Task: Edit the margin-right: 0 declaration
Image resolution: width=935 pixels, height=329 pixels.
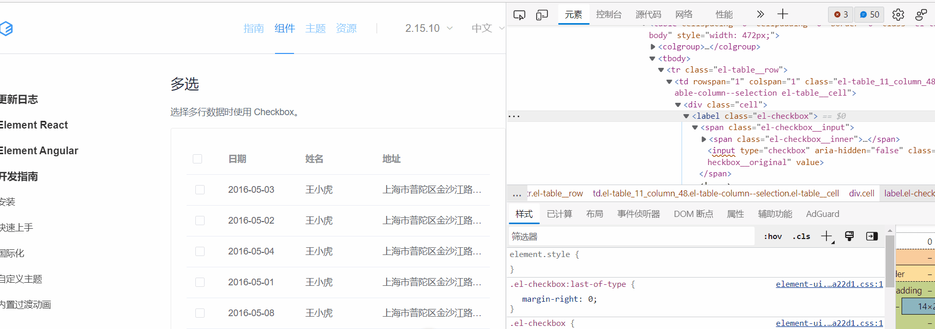Action: pyautogui.click(x=559, y=299)
